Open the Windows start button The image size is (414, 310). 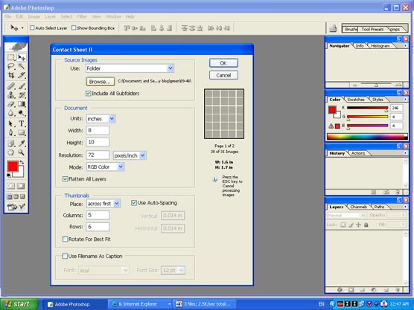point(19,304)
